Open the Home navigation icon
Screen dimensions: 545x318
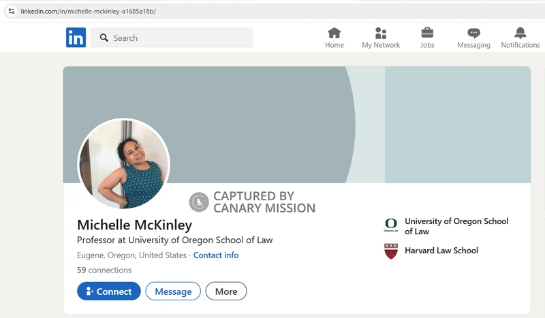pyautogui.click(x=334, y=38)
